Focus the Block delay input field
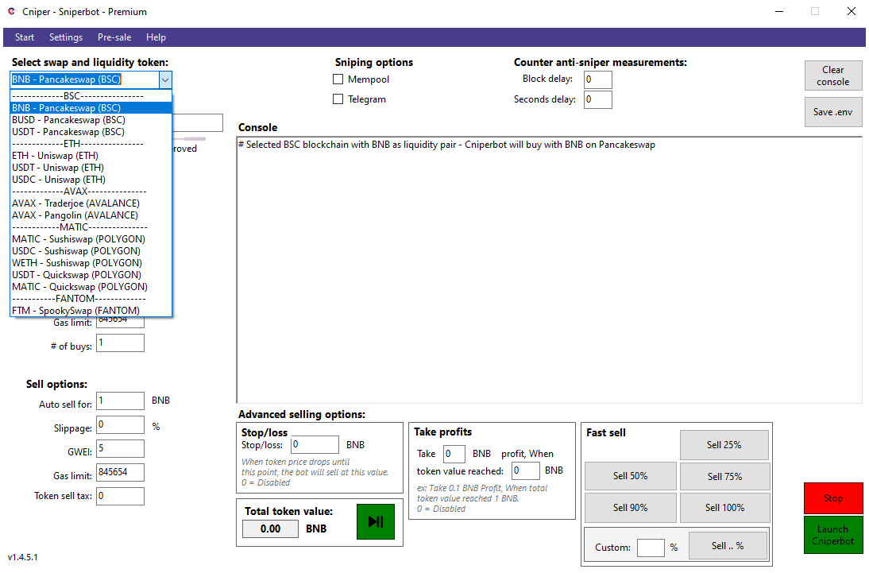This screenshot has width=869, height=573. pos(598,79)
